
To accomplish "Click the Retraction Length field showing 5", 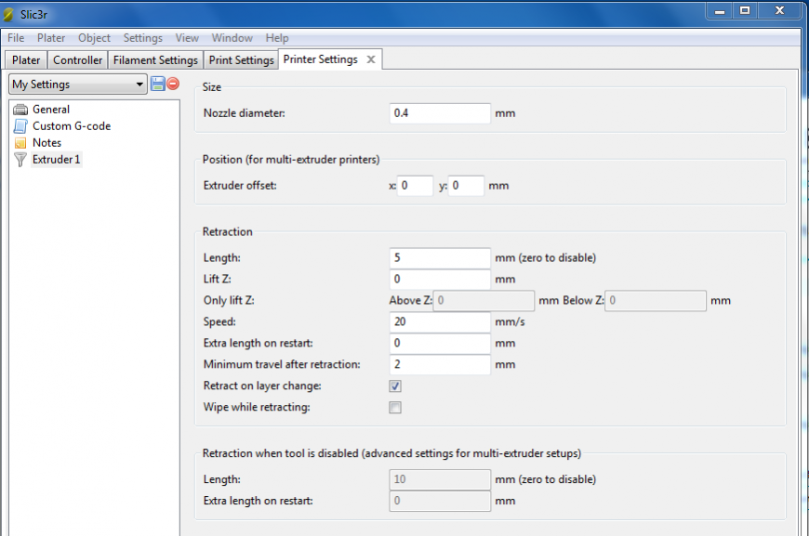I will point(440,257).
